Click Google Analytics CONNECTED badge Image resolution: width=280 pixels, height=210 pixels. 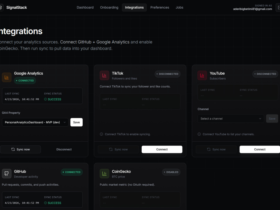coord(25,81)
